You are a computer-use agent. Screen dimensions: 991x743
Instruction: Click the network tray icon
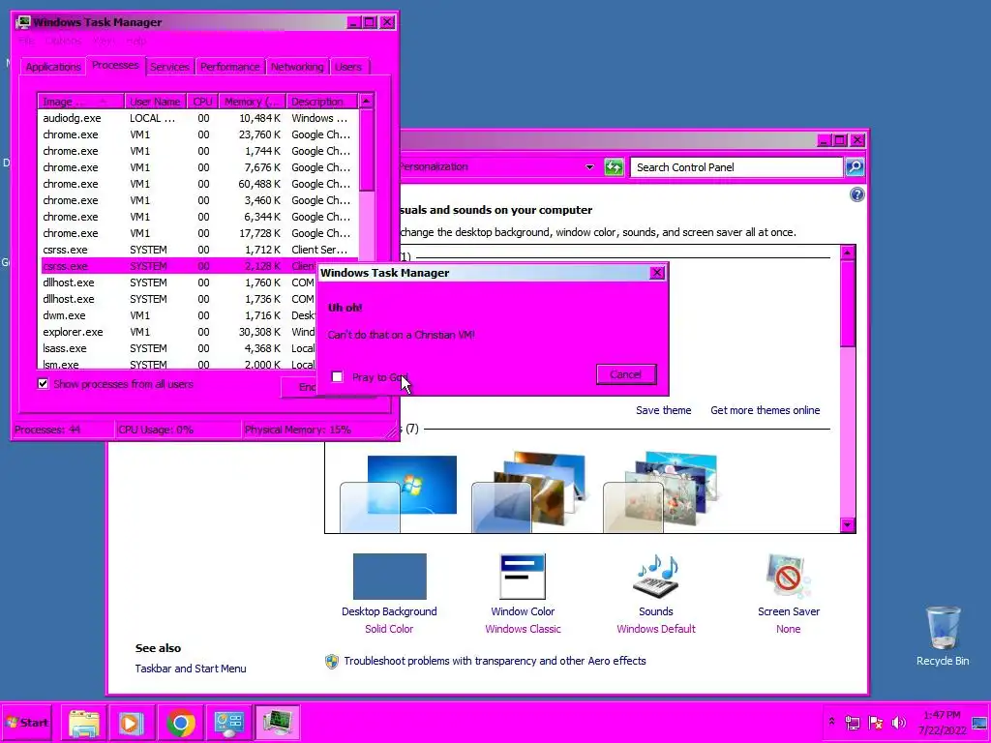click(x=853, y=722)
